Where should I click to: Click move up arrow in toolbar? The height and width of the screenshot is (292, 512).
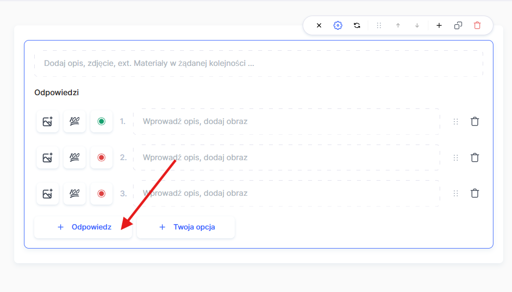(398, 25)
